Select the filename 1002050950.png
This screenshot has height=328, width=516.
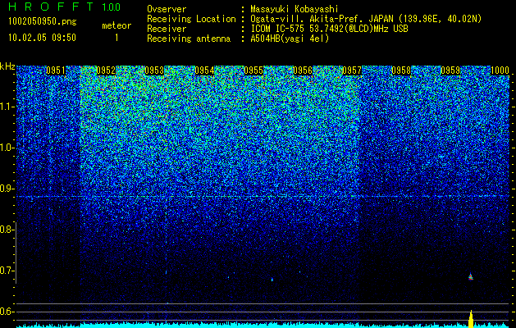pyautogui.click(x=43, y=22)
